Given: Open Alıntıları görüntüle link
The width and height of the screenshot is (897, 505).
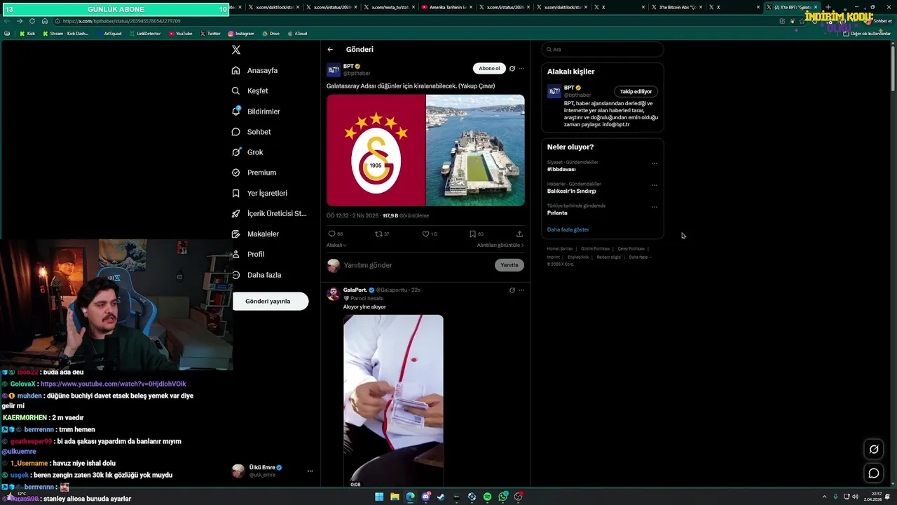Looking at the screenshot, I should point(500,245).
